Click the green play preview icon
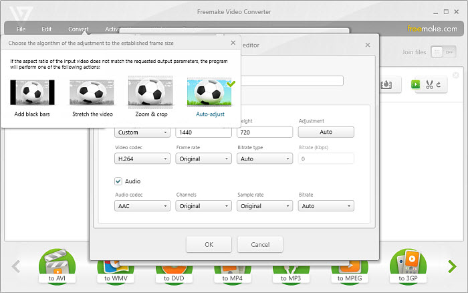 pyautogui.click(x=415, y=84)
